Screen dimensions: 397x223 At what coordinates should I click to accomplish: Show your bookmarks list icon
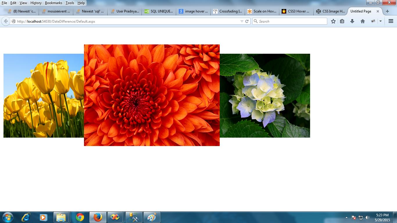342,21
